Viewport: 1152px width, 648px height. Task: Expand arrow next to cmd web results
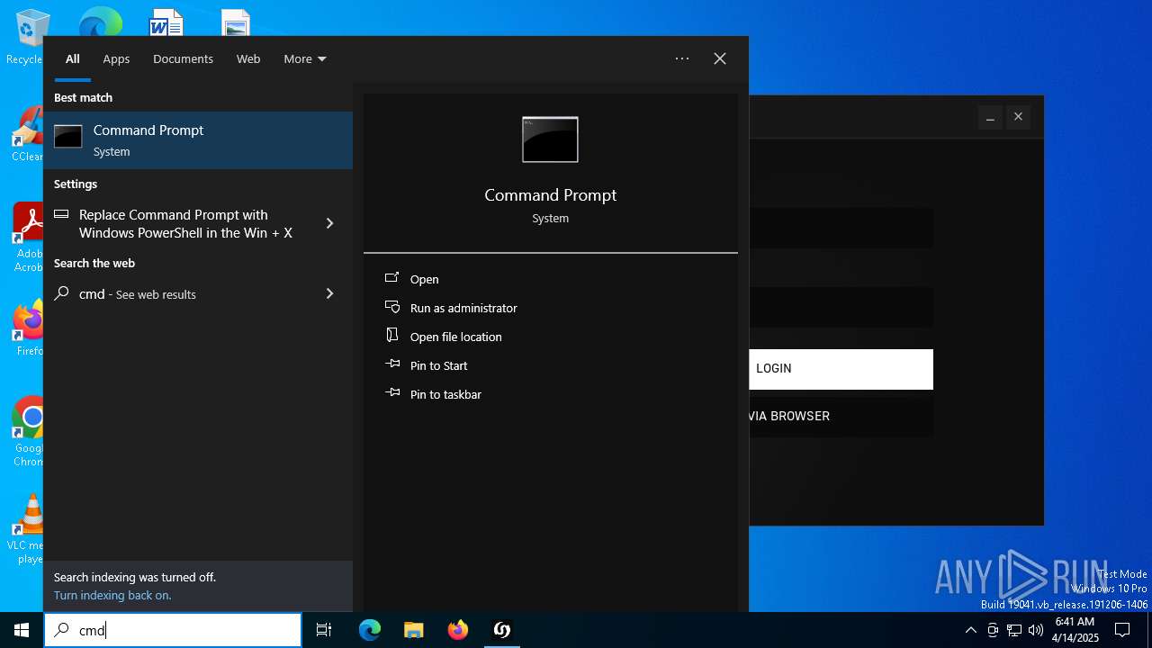tap(329, 293)
